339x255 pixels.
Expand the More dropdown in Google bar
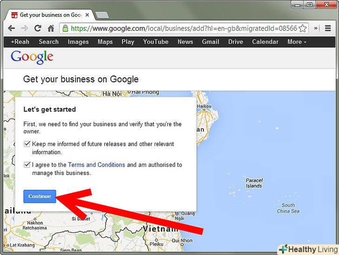[297, 42]
